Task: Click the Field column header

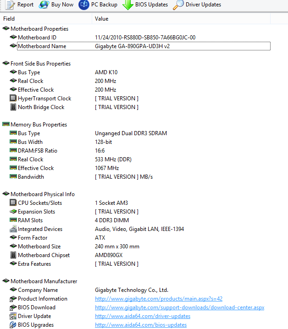Action: click(46, 19)
